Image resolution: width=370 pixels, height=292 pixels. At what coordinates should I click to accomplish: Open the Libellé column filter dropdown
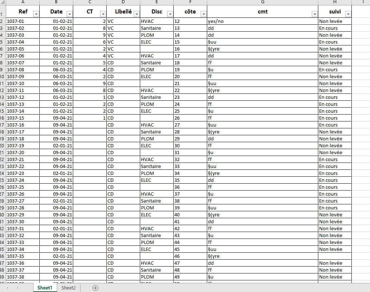point(137,14)
